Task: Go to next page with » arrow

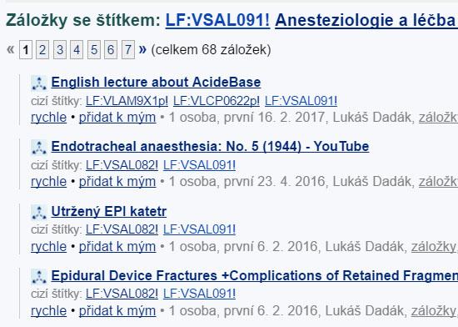Action: coord(142,49)
